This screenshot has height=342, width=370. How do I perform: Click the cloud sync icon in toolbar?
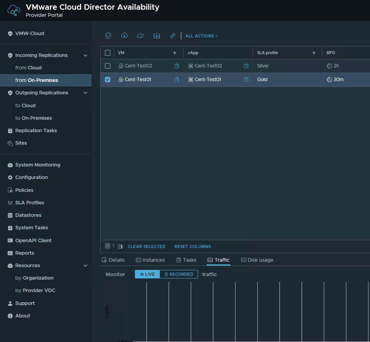tap(140, 35)
